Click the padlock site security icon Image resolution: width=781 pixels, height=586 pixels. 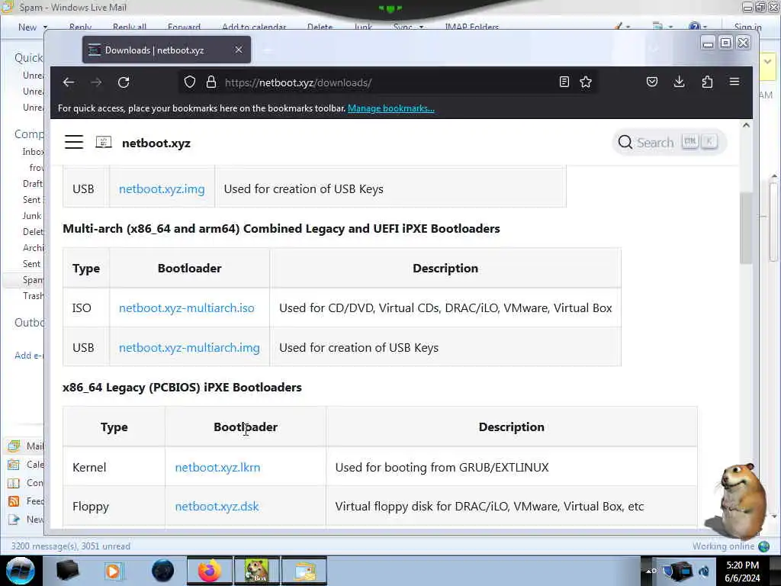tap(211, 82)
